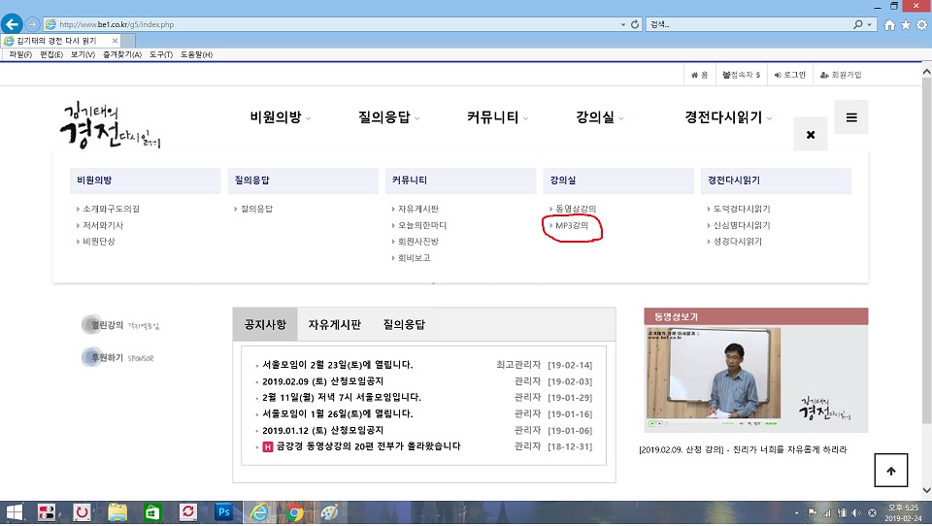Open the 회원사진방 menu link
The width and height of the screenshot is (932, 526).
[417, 242]
